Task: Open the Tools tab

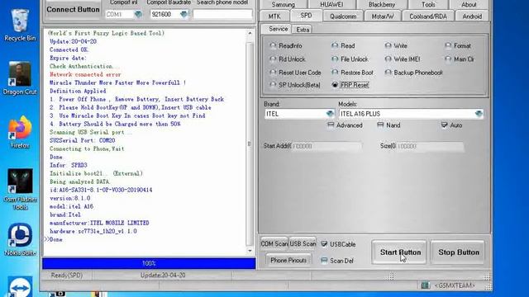Action: [428, 5]
